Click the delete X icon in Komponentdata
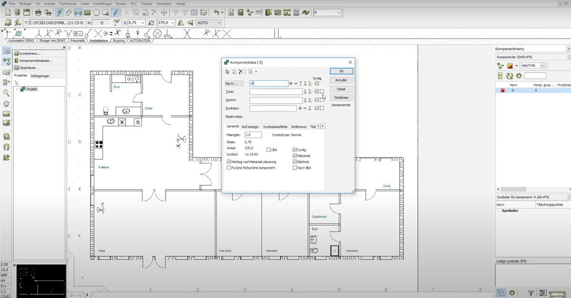The image size is (571, 298). pyautogui.click(x=241, y=71)
